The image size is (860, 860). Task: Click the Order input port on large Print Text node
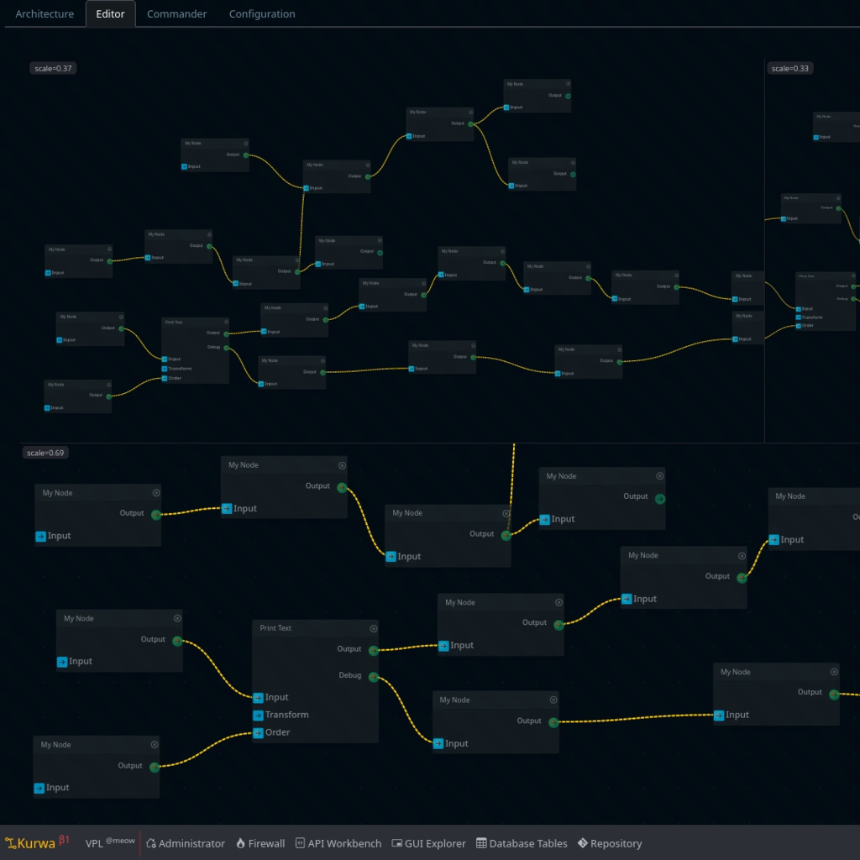[259, 732]
